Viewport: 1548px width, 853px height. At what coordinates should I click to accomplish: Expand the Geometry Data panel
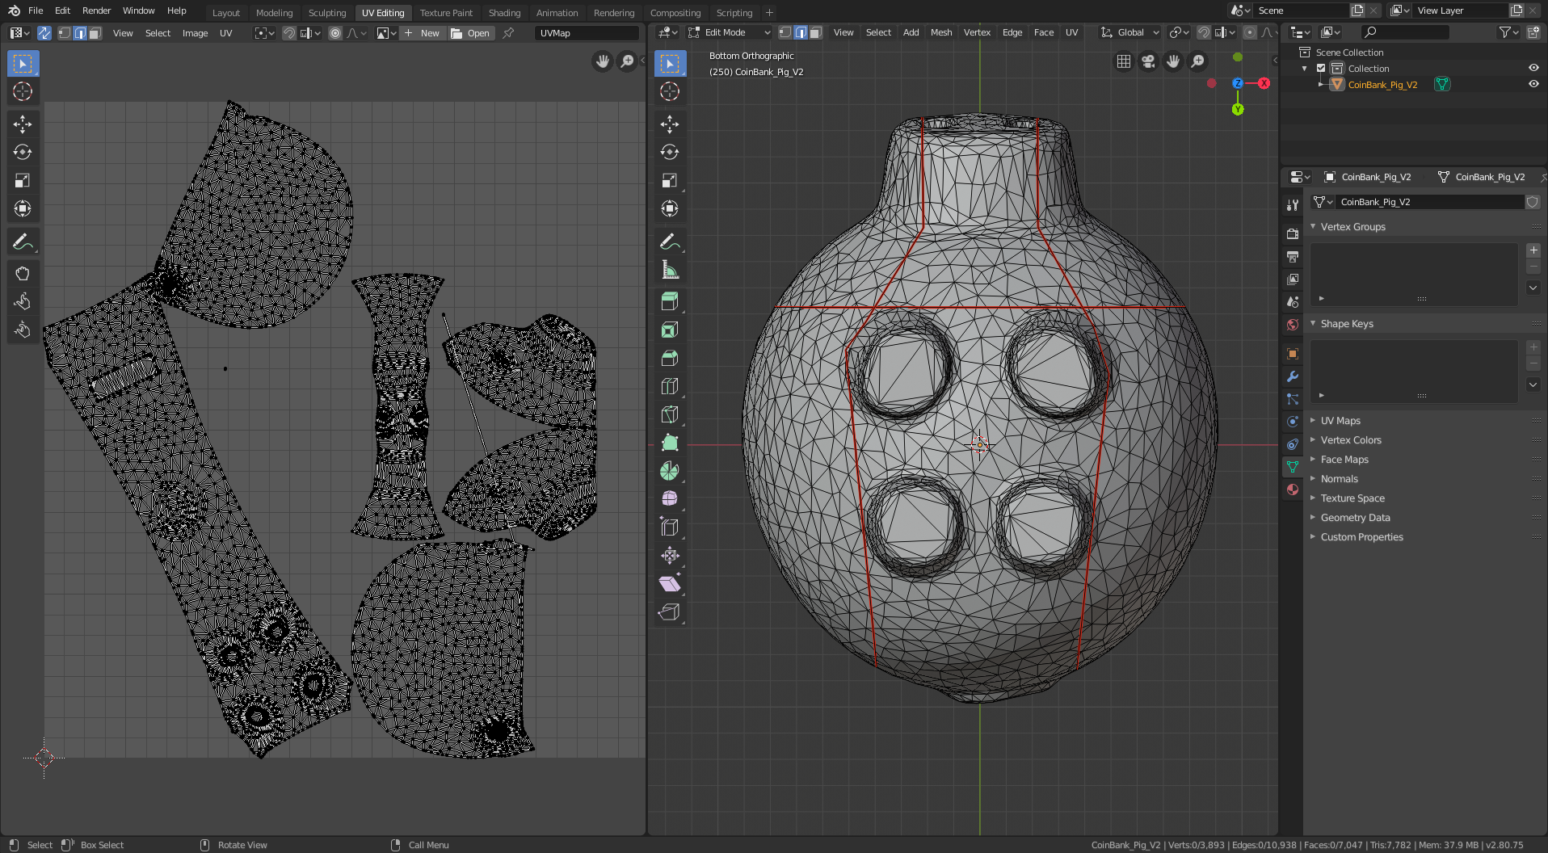click(x=1355, y=518)
